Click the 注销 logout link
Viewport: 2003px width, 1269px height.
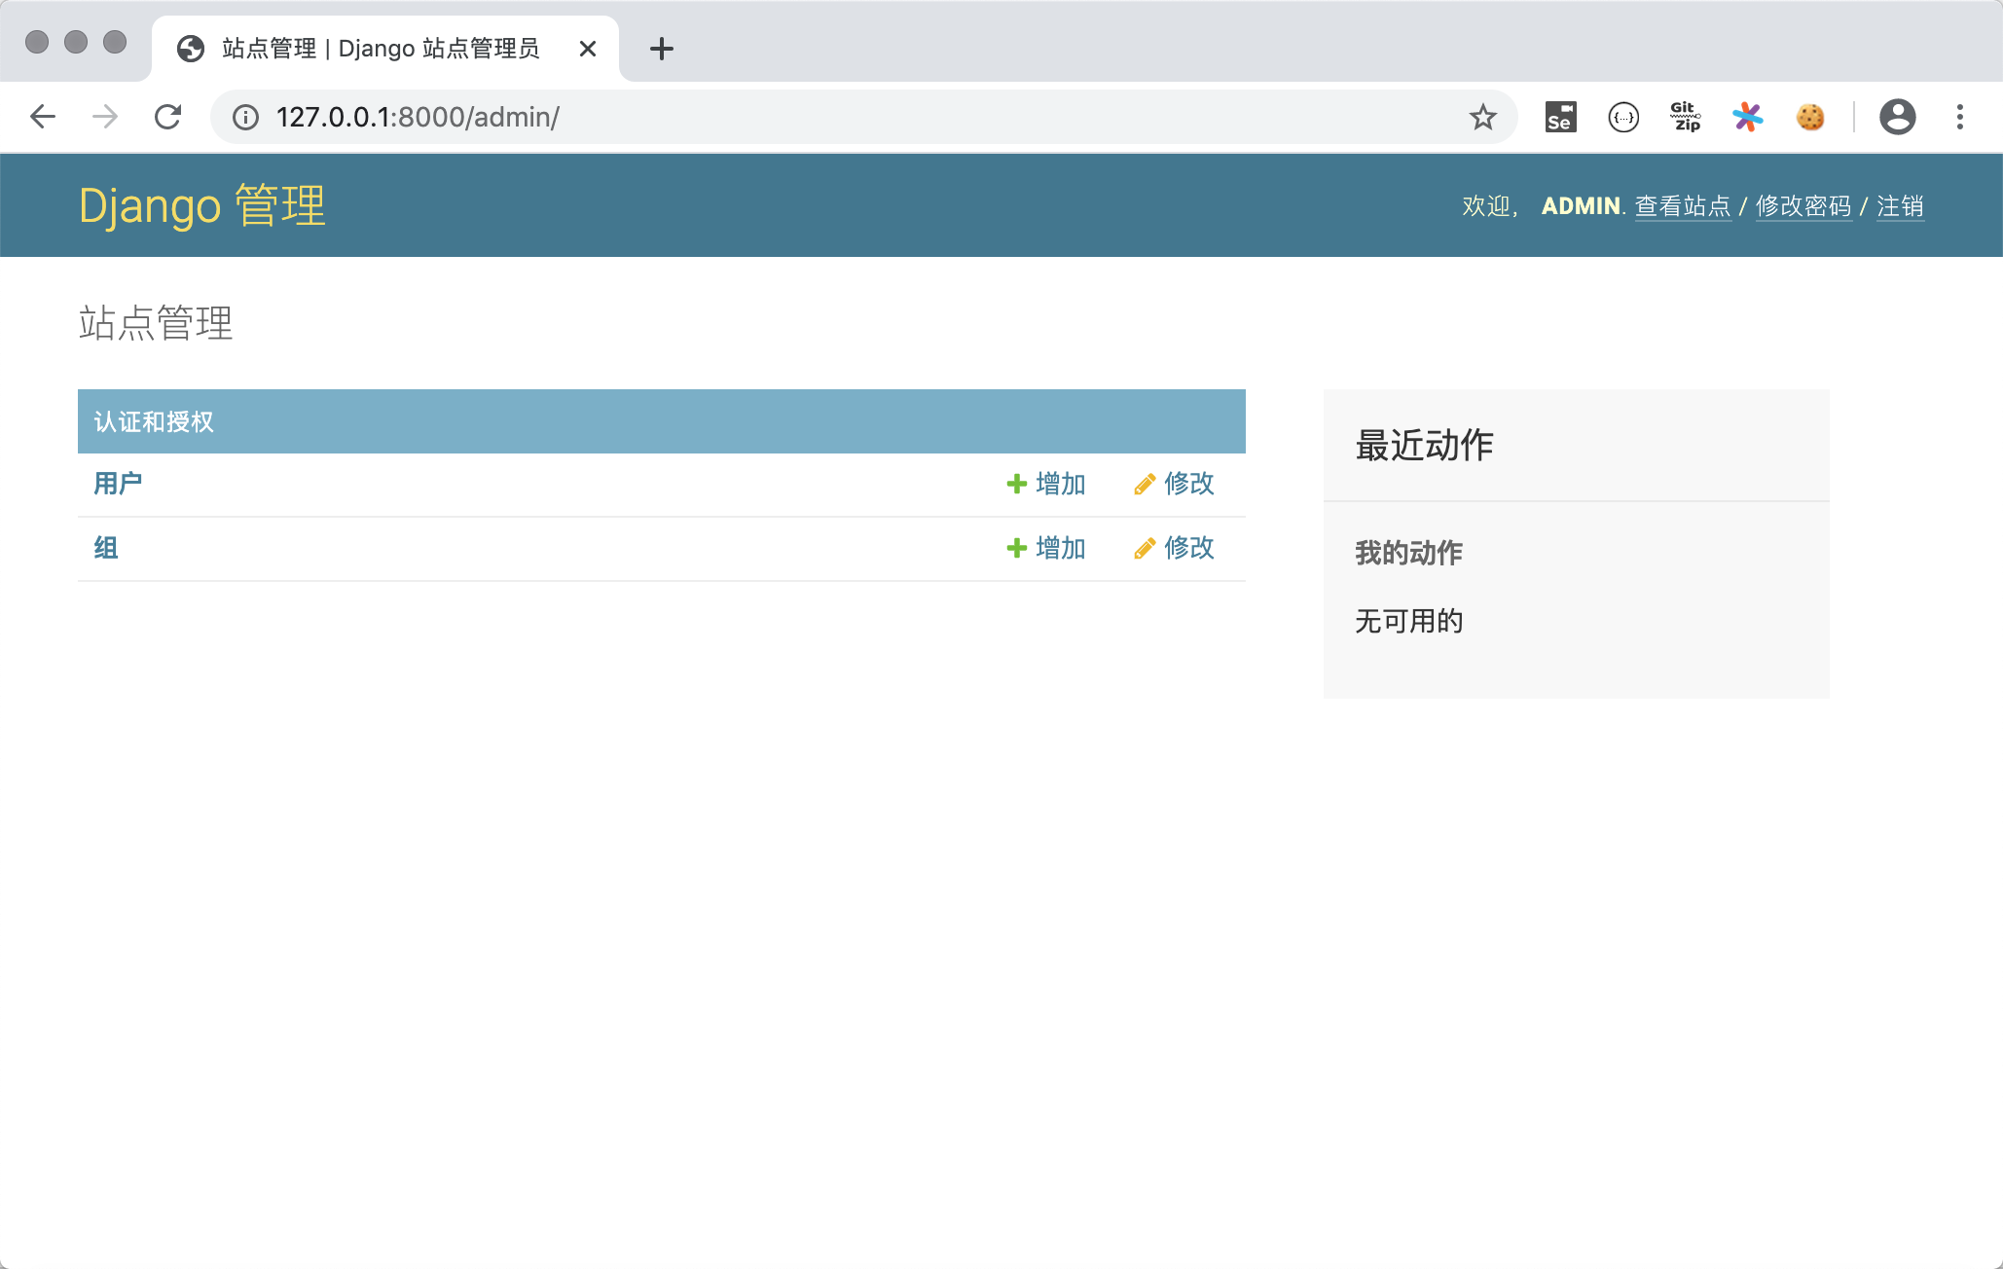[x=1899, y=206]
